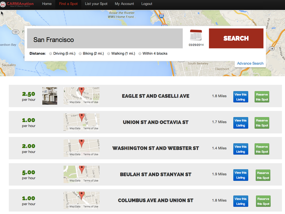
Task: Expand the Advance Search options
Action: click(250, 63)
